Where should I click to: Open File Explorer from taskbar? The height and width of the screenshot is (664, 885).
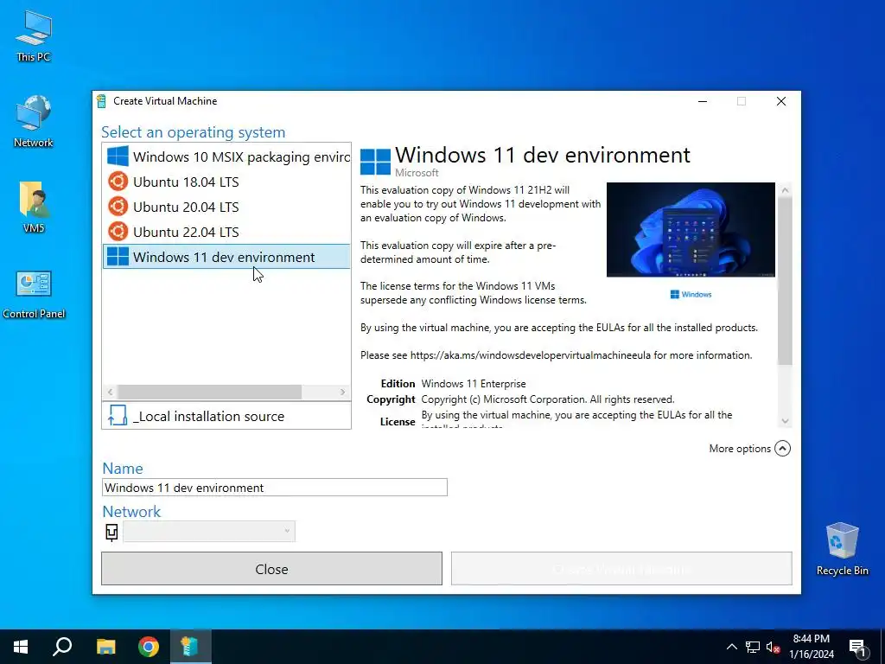click(x=105, y=647)
